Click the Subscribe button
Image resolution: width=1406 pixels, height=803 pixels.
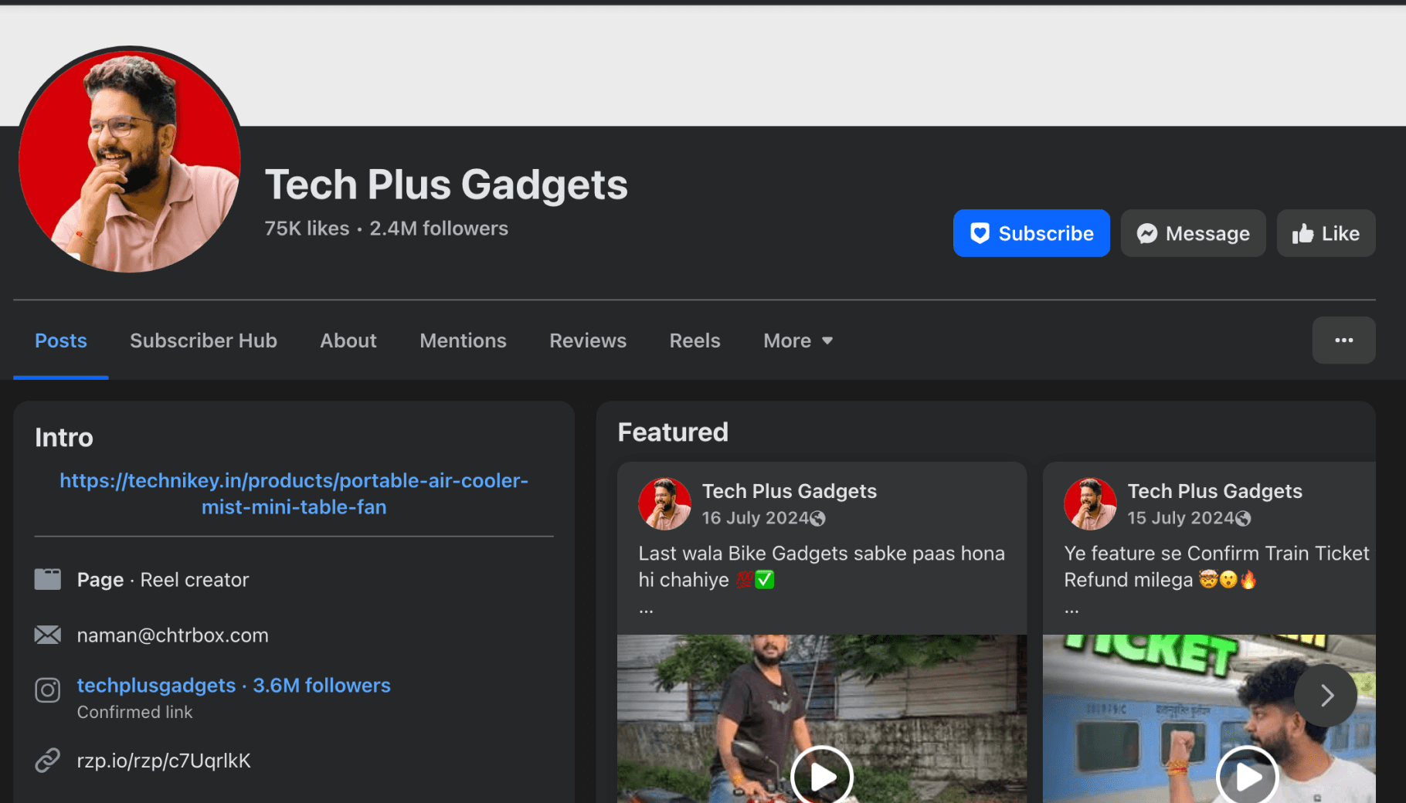pos(1031,233)
